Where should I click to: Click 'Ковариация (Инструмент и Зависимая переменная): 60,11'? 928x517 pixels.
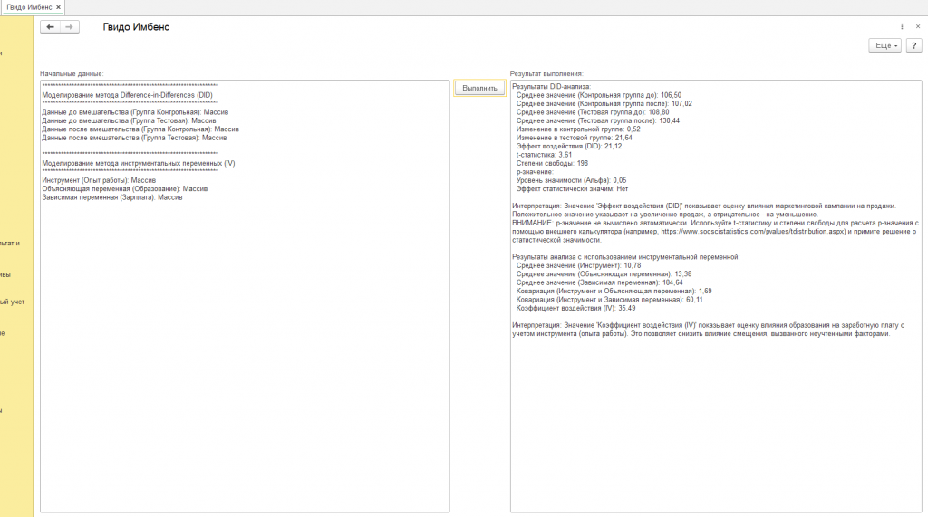pos(610,300)
